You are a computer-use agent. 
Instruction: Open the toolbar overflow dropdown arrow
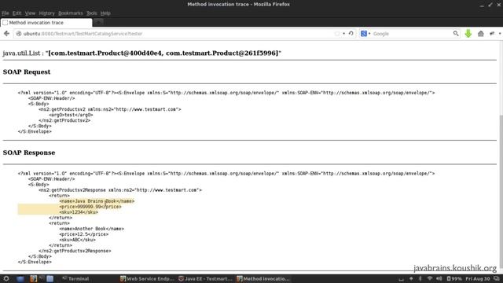500,33
